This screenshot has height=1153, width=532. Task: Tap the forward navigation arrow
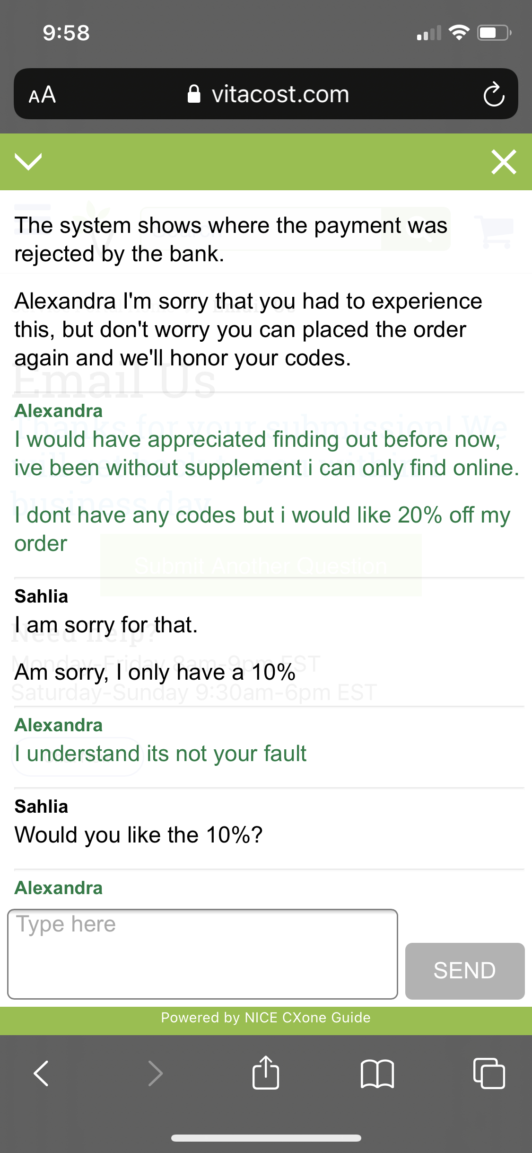pos(156,1073)
